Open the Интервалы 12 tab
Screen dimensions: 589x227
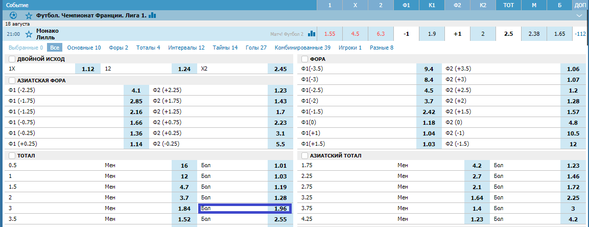point(186,48)
